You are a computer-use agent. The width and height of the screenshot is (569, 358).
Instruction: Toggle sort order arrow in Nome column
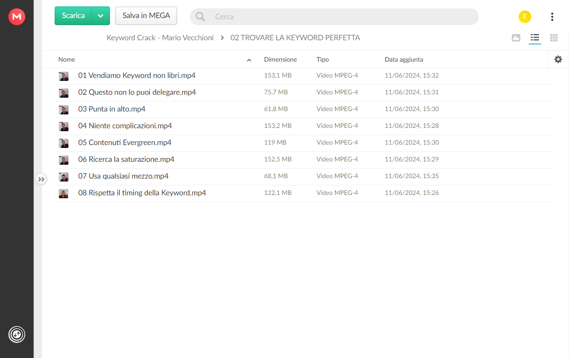click(x=249, y=60)
